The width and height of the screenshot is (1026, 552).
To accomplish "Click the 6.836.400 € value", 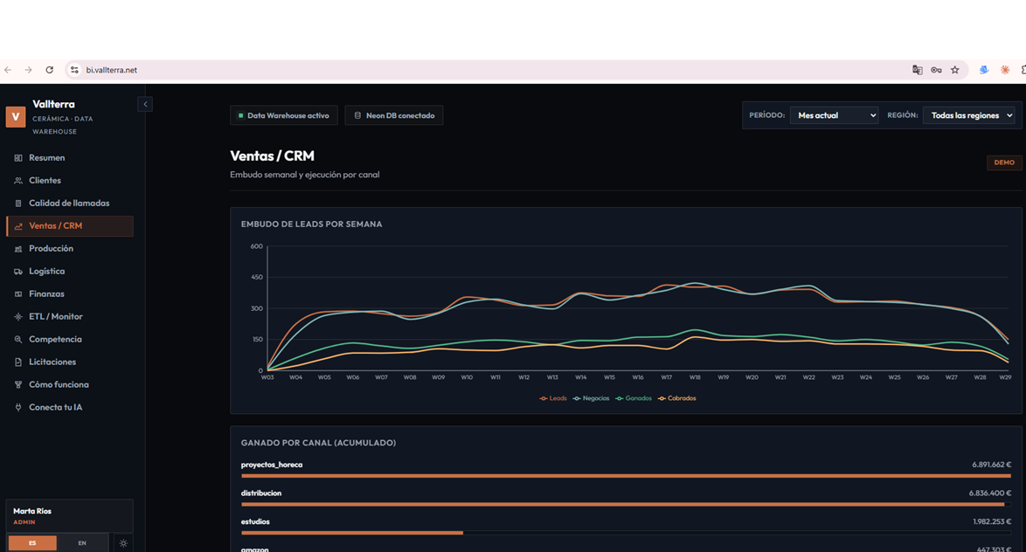I will (990, 493).
